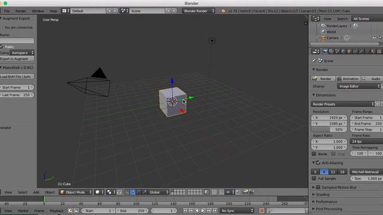Open the Blender Render engine dropdown
This screenshot has width=383, height=215.
click(198, 11)
